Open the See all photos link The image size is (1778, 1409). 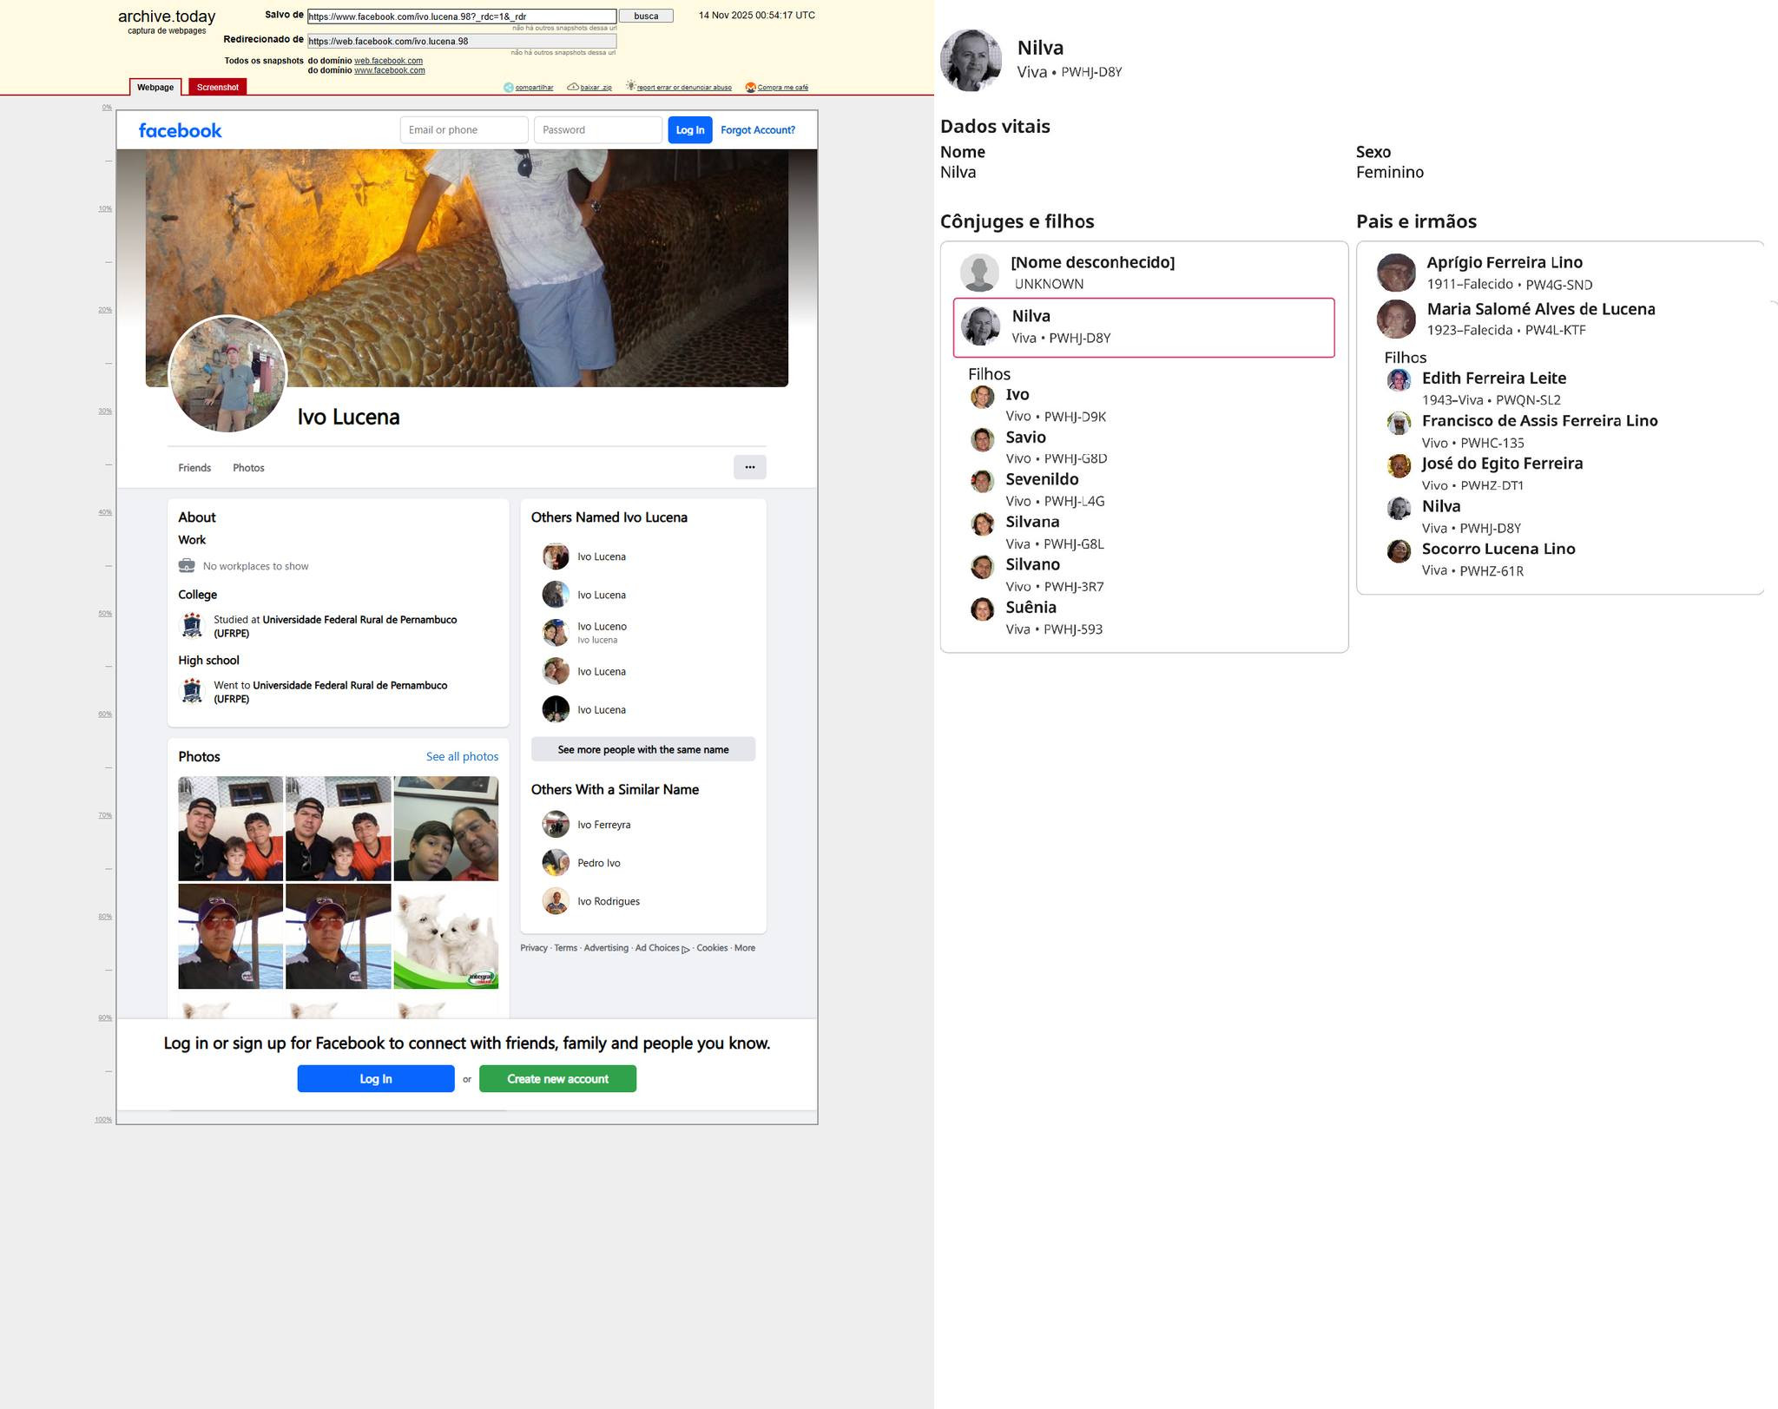coord(462,757)
